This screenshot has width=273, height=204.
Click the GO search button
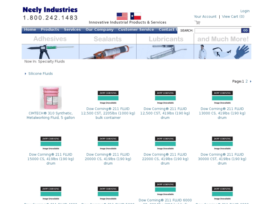(x=245, y=30)
